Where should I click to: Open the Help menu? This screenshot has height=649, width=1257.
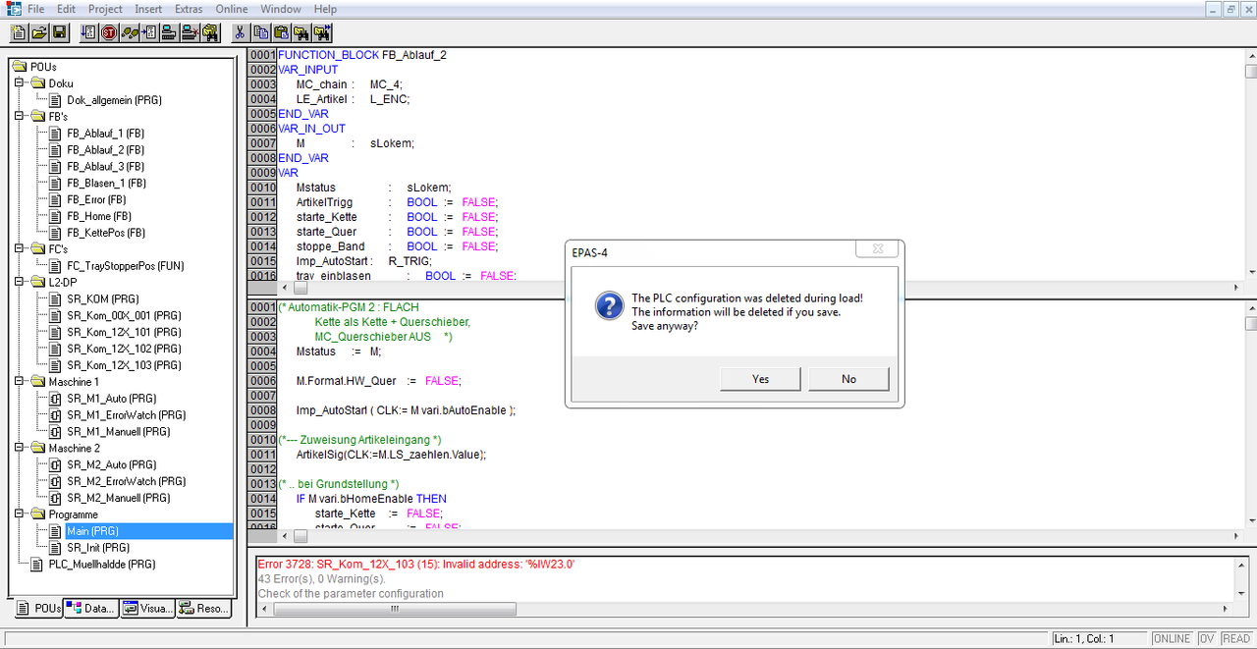click(x=325, y=9)
